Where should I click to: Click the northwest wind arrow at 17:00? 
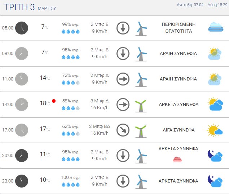point(123,130)
